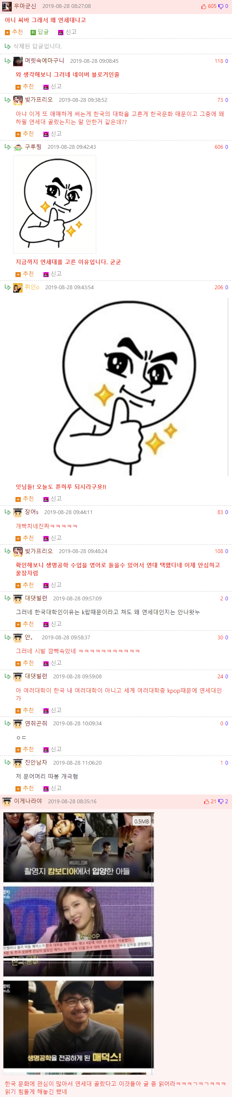Screen dimensions: 232x1097
Task: Click 빛가프리오's avatar on the 09:38:52 reply
Action: coord(18,100)
